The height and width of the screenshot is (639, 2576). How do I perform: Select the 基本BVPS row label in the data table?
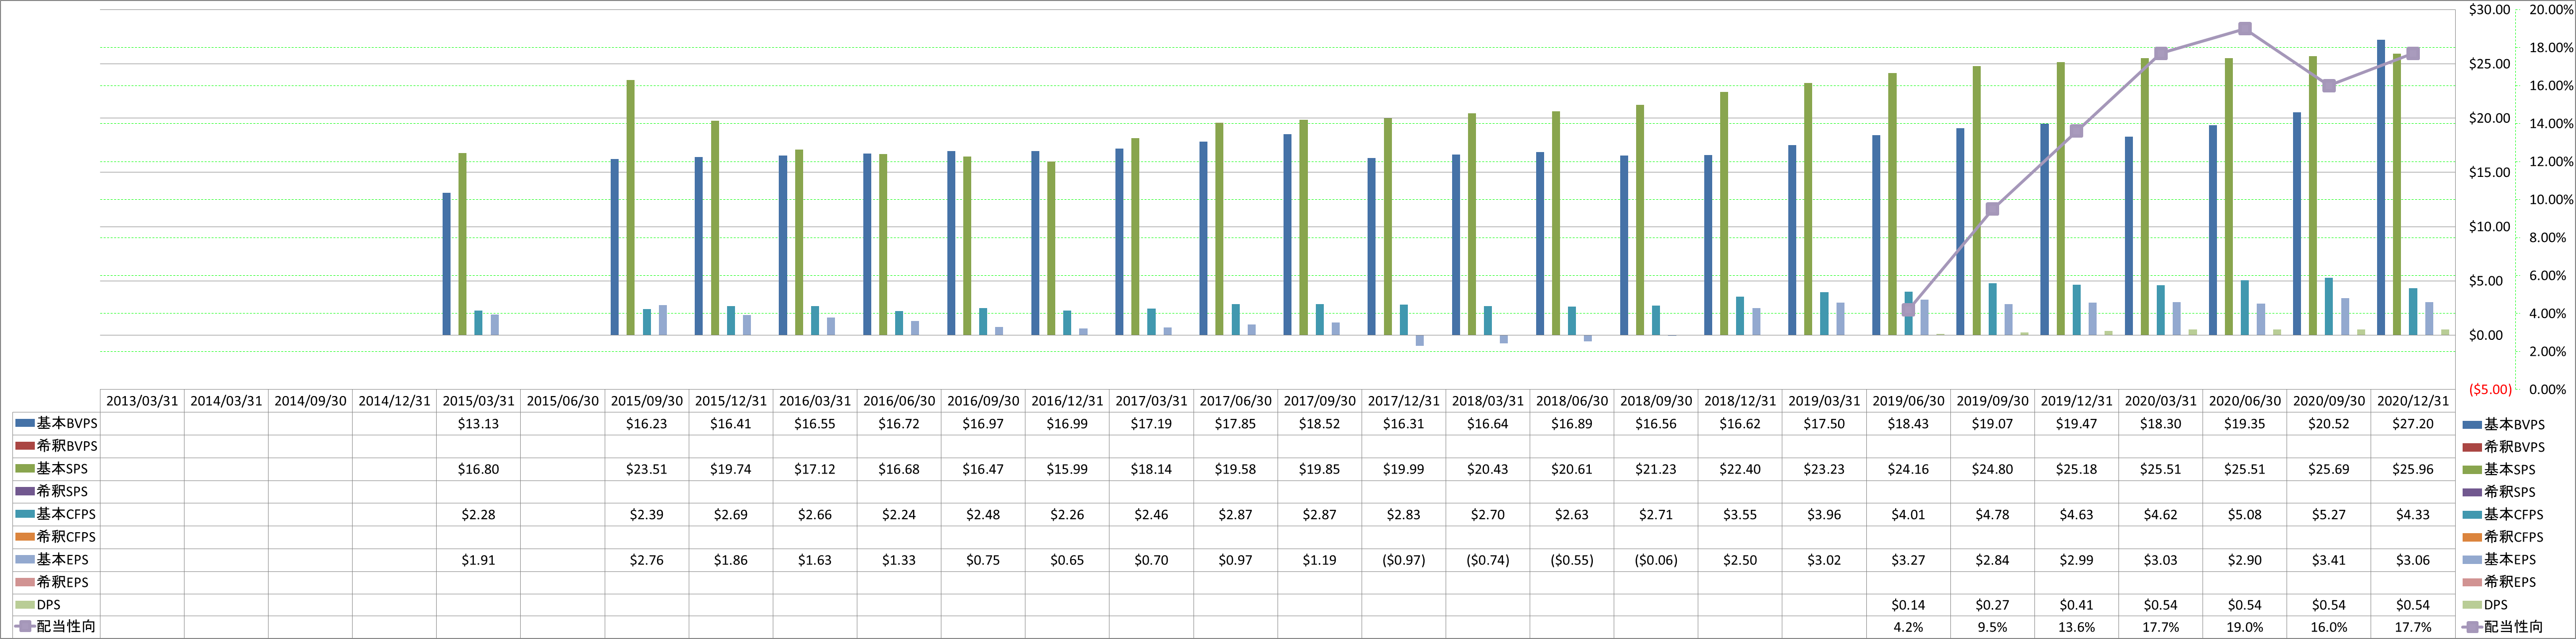(x=67, y=423)
